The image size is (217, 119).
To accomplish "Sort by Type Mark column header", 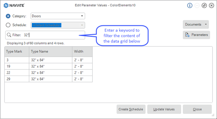I will click(x=17, y=51).
